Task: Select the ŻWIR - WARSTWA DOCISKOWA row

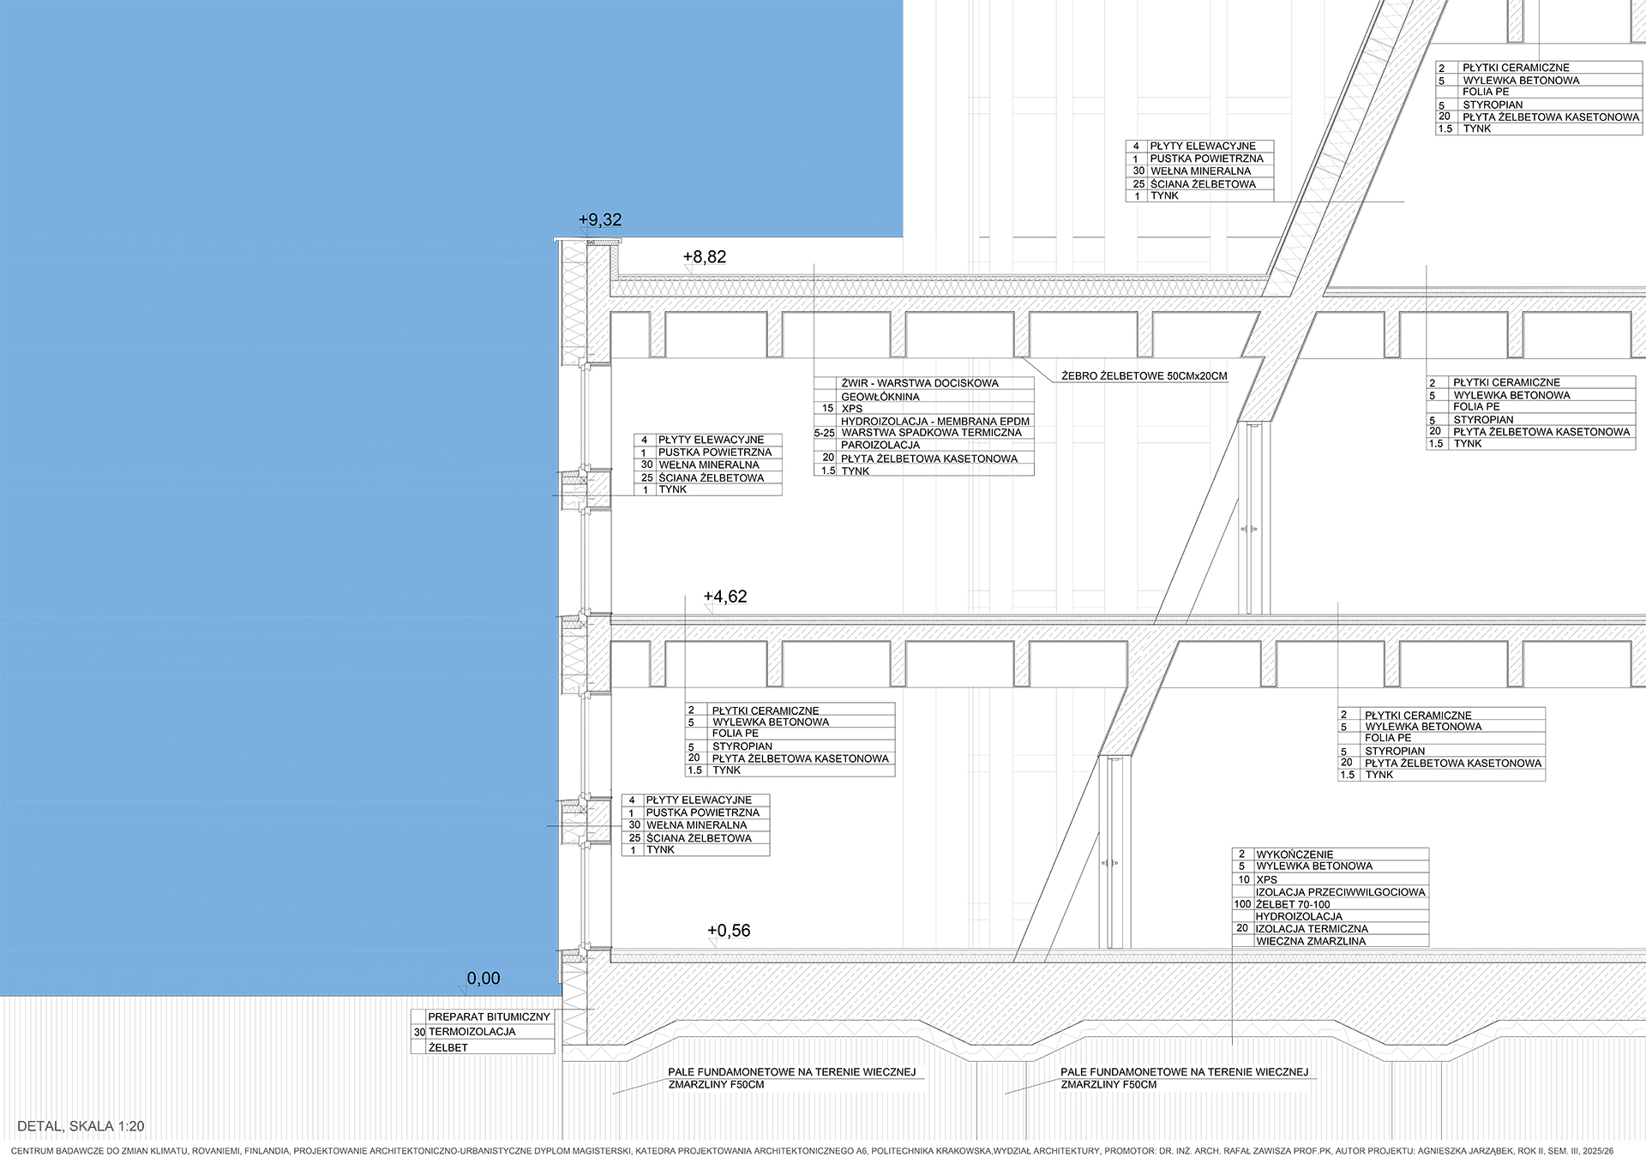Action: (x=919, y=383)
